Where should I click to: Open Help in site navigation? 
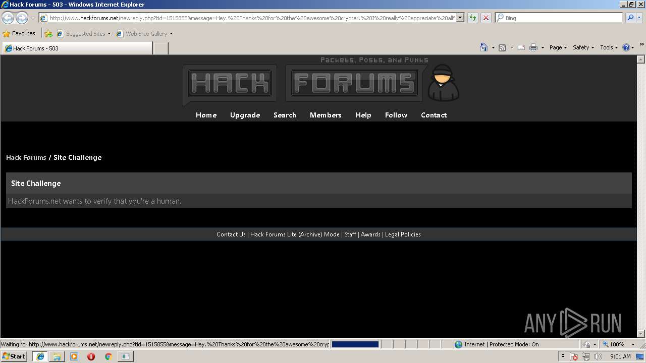(363, 115)
